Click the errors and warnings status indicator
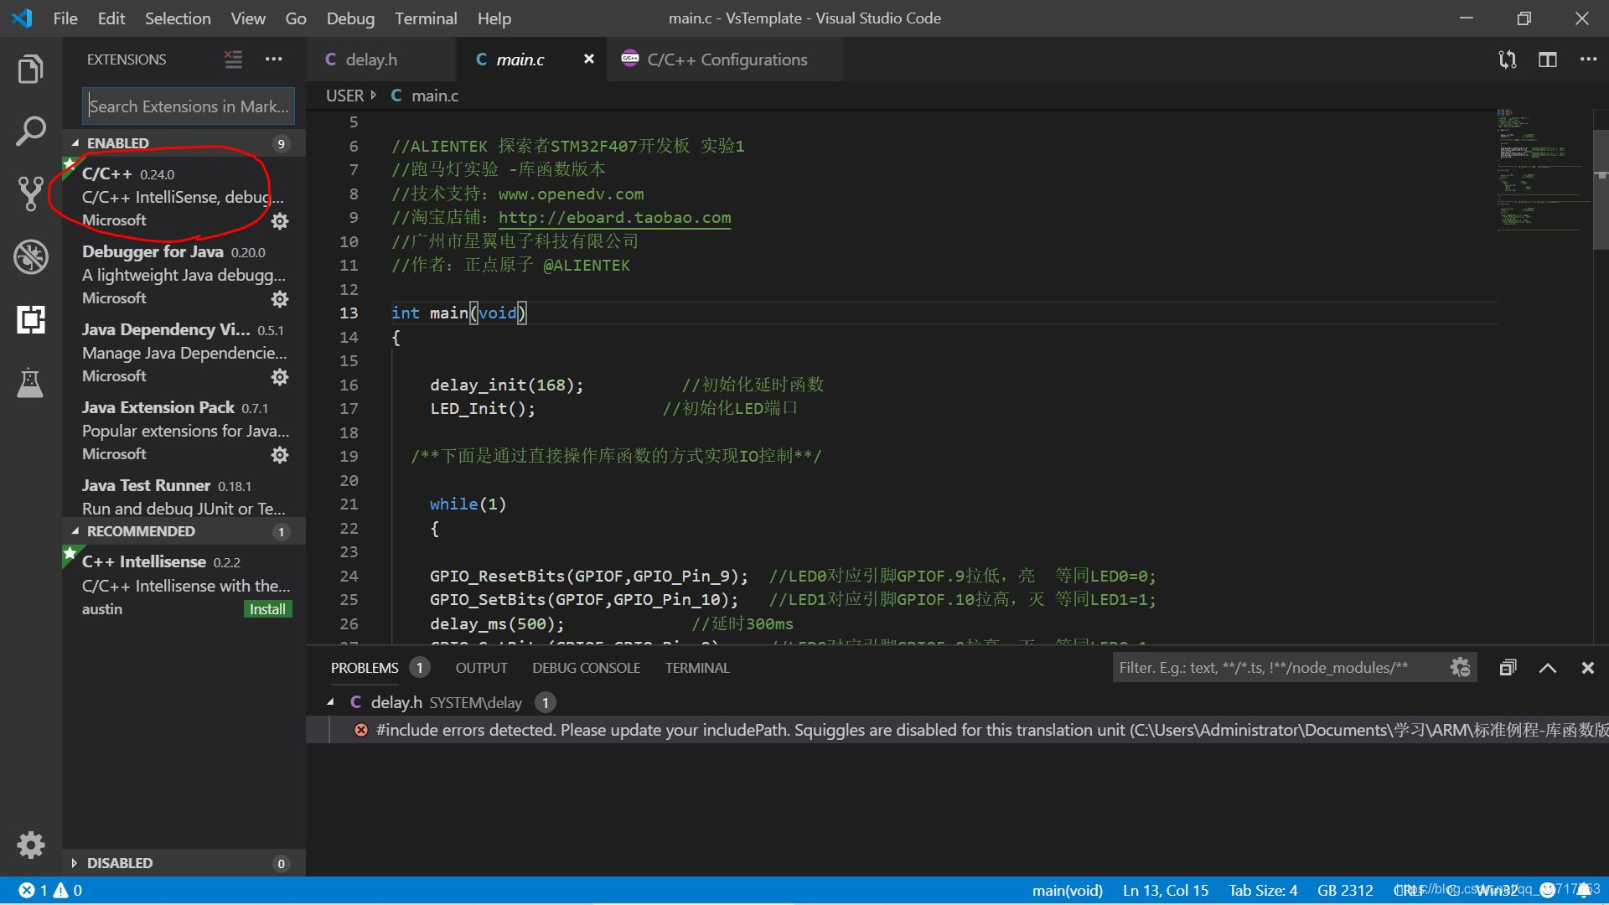The width and height of the screenshot is (1609, 905). click(x=51, y=890)
